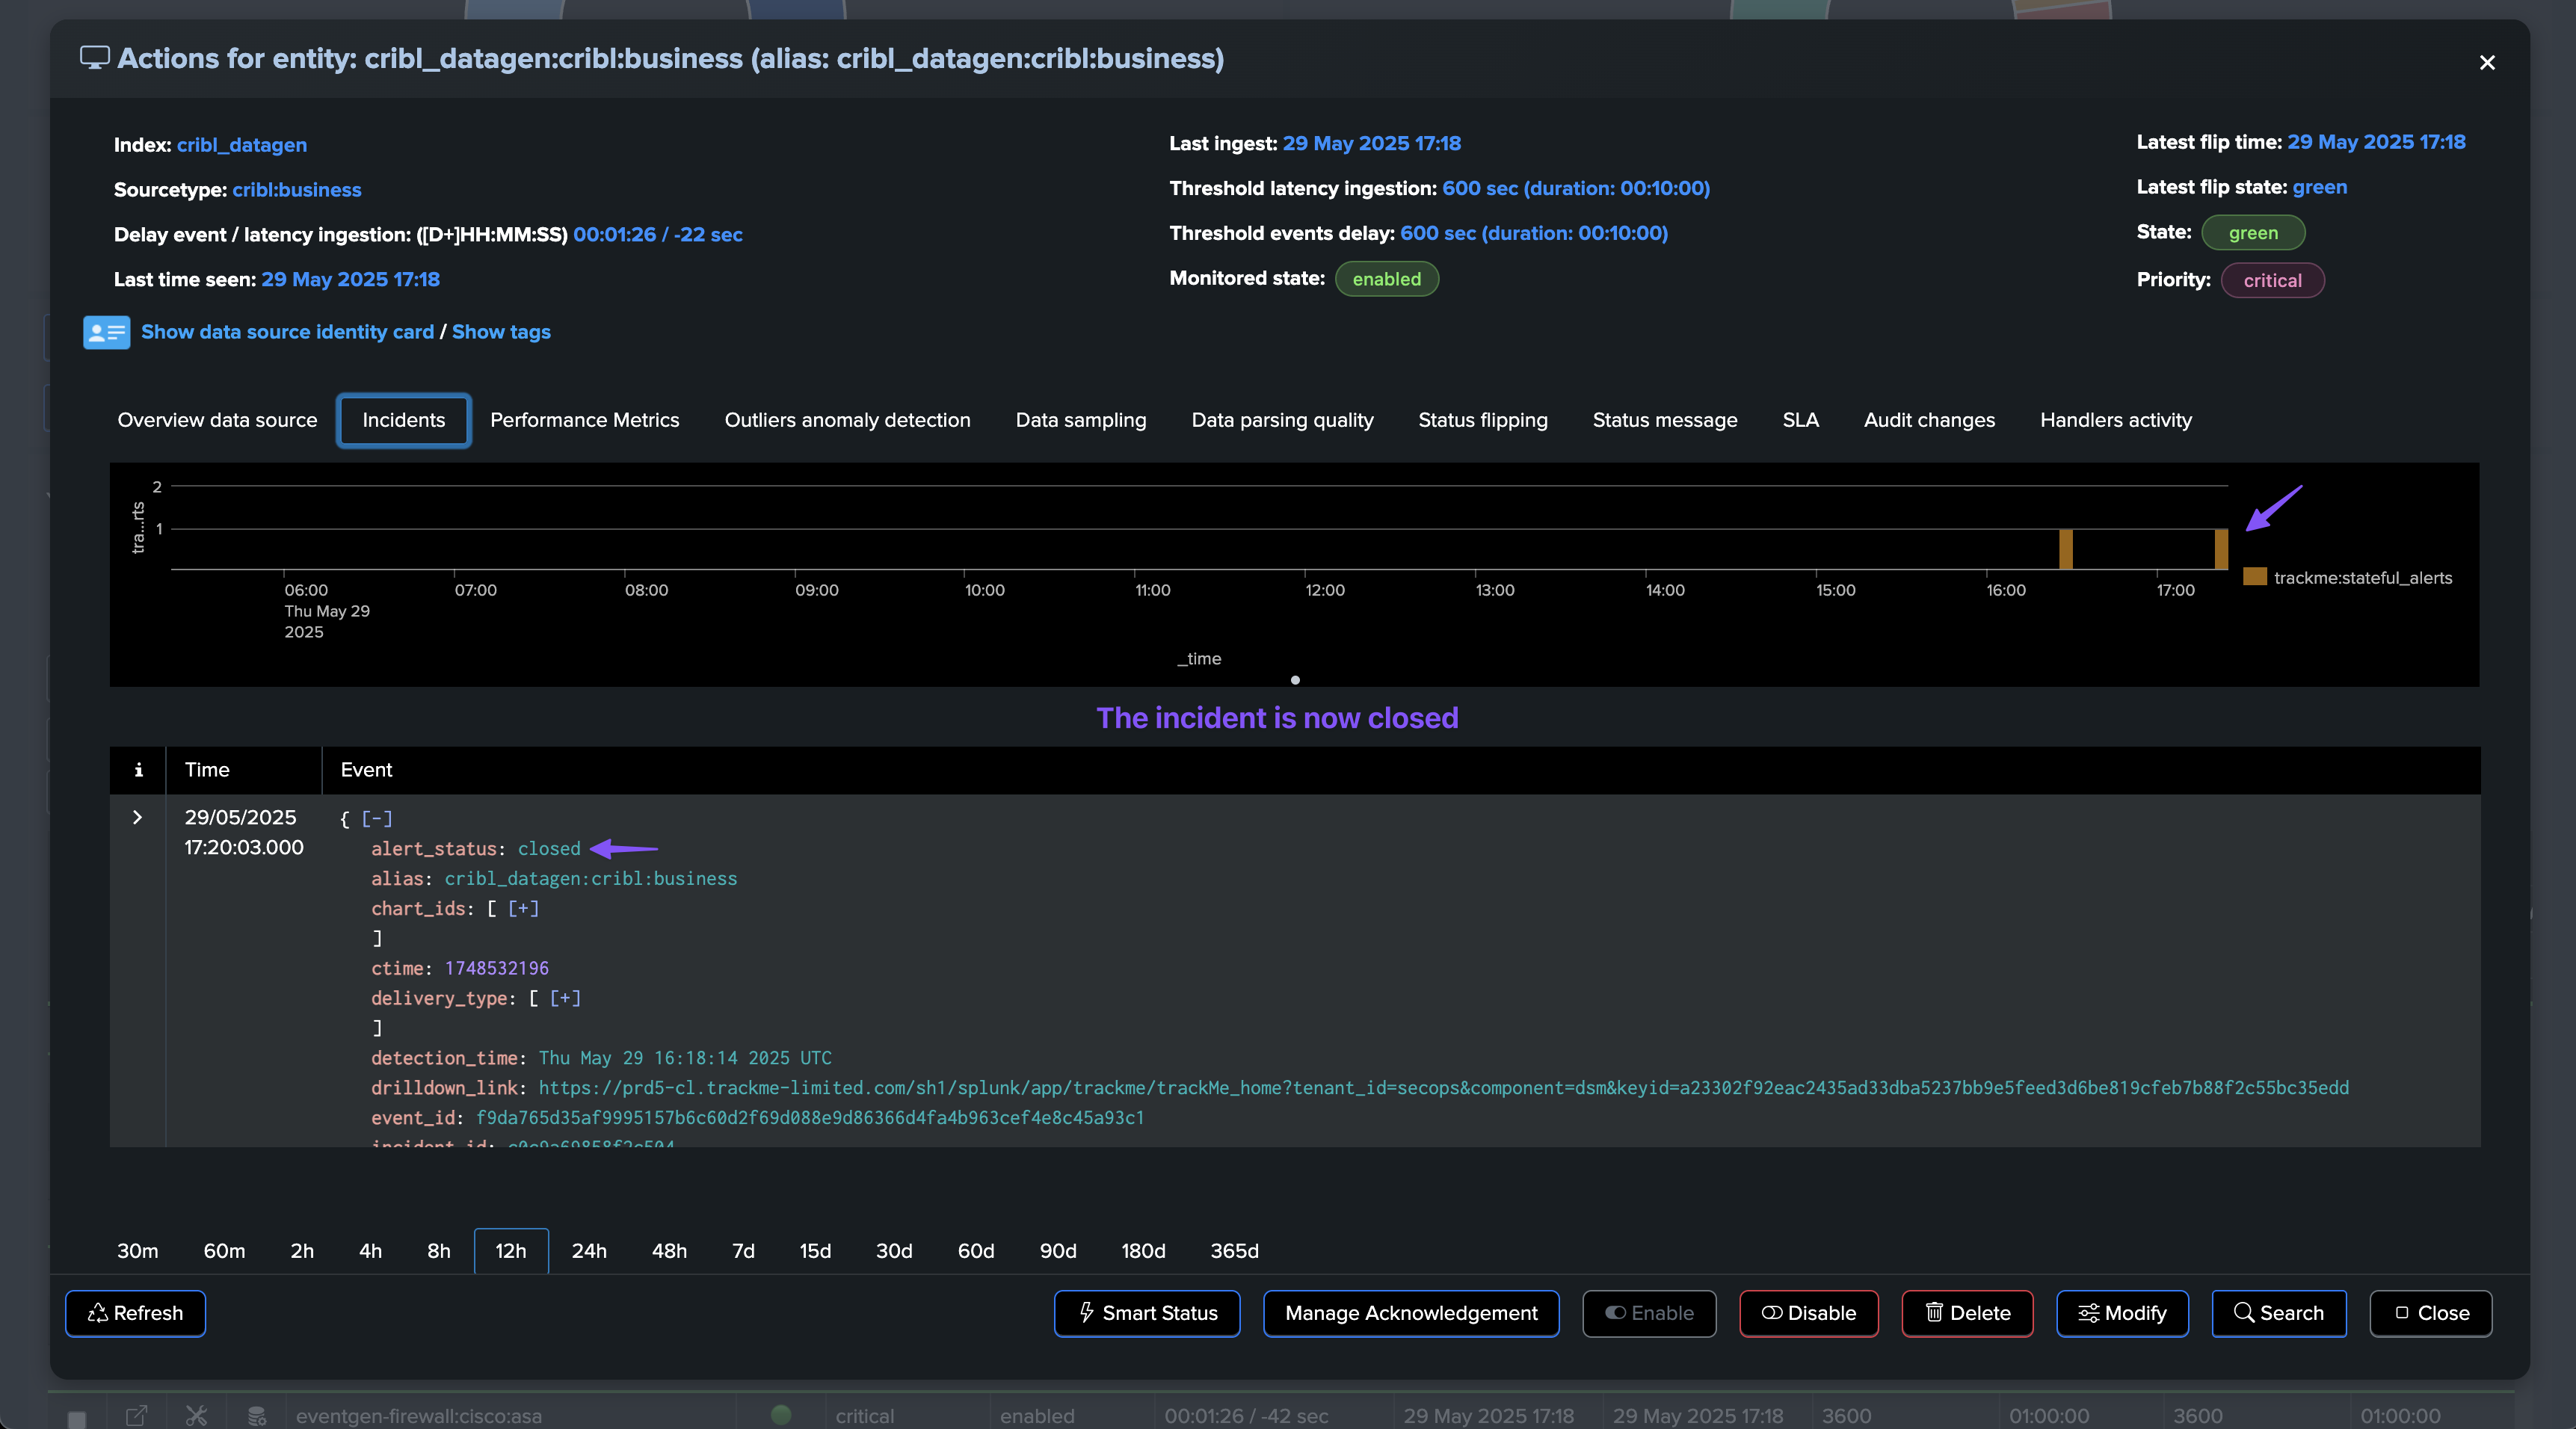Open Show tags link
This screenshot has width=2576, height=1429.
point(501,332)
